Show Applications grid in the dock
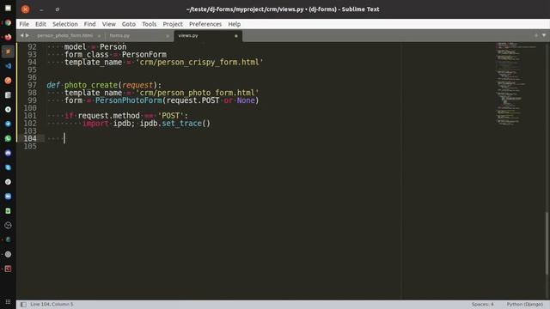 (x=8, y=301)
